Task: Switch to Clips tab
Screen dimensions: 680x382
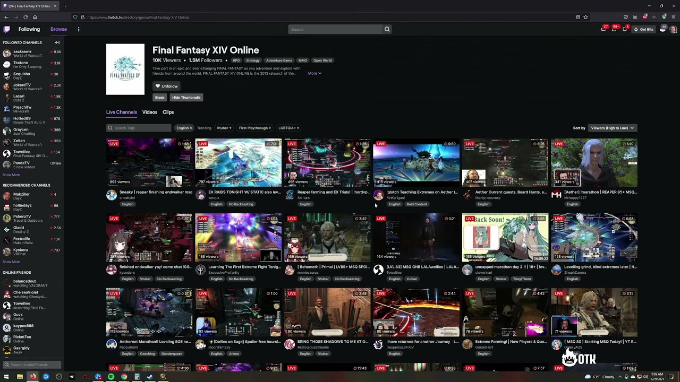Action: pyautogui.click(x=168, y=112)
